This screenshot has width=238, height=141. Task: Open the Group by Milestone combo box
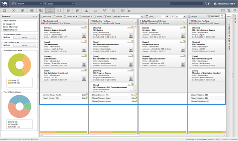[132, 16]
